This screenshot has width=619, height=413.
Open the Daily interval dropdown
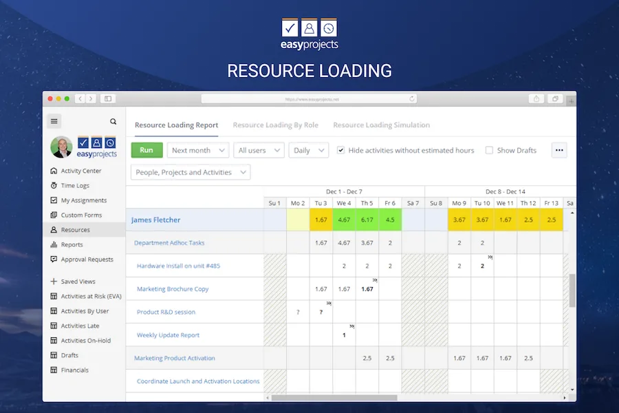tap(309, 150)
